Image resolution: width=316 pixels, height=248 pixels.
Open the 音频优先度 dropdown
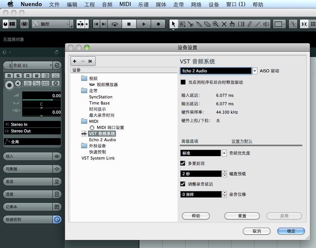[x=224, y=153]
